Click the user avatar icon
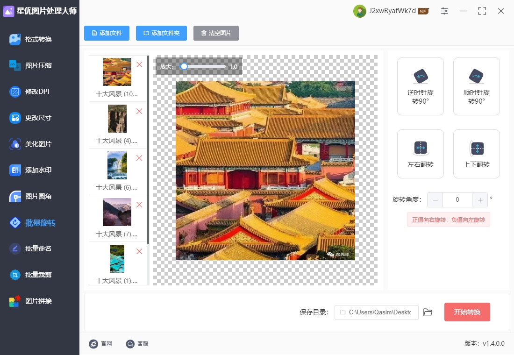 [x=359, y=11]
